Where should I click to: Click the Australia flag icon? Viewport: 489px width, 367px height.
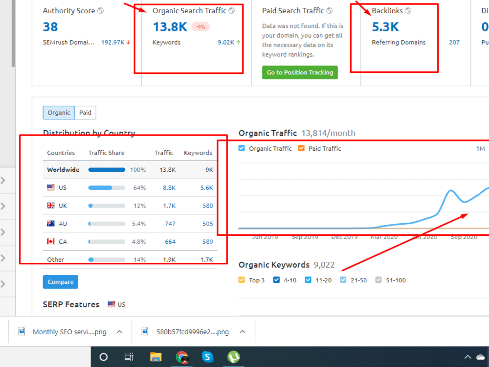[50, 224]
